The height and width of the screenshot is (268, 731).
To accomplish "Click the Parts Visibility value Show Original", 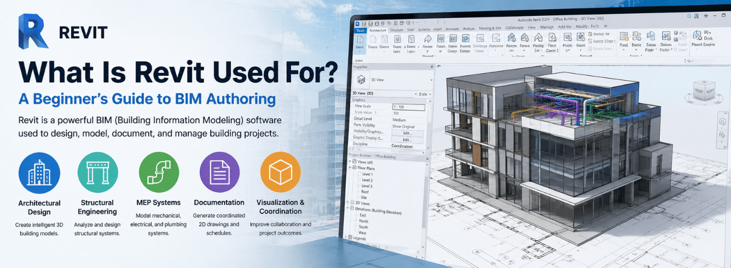I will (x=403, y=127).
